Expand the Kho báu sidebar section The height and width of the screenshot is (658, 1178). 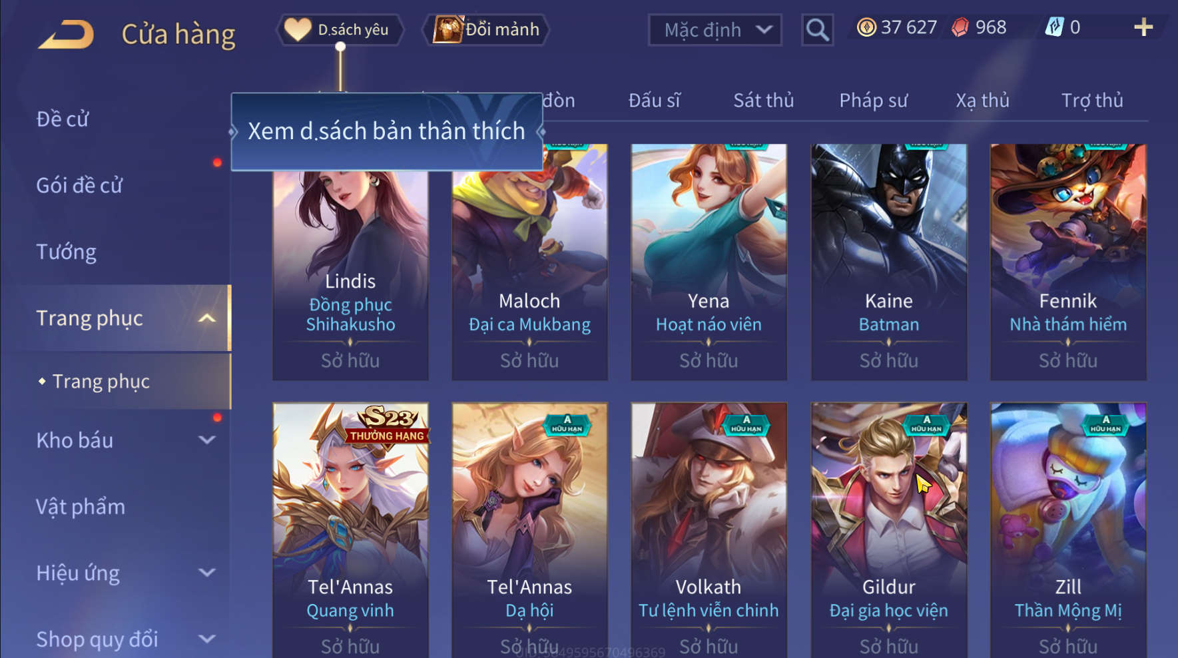pyautogui.click(x=207, y=440)
